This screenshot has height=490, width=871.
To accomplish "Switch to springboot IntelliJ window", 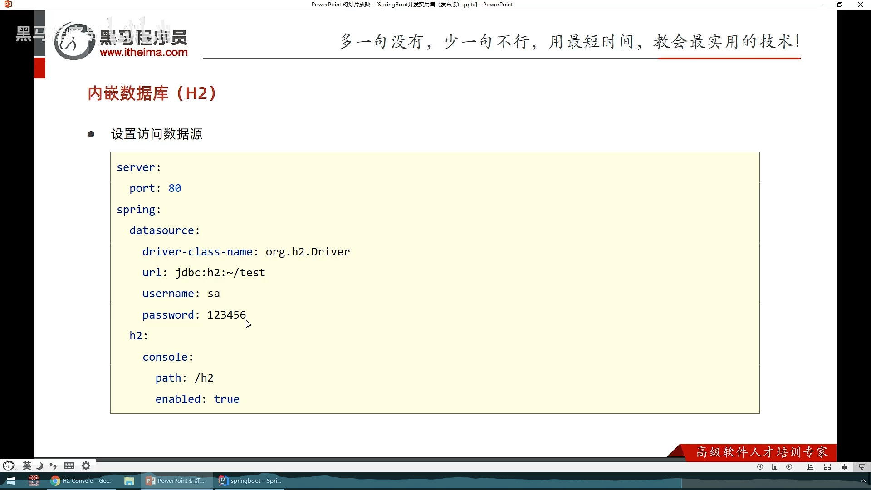I will (x=250, y=481).
